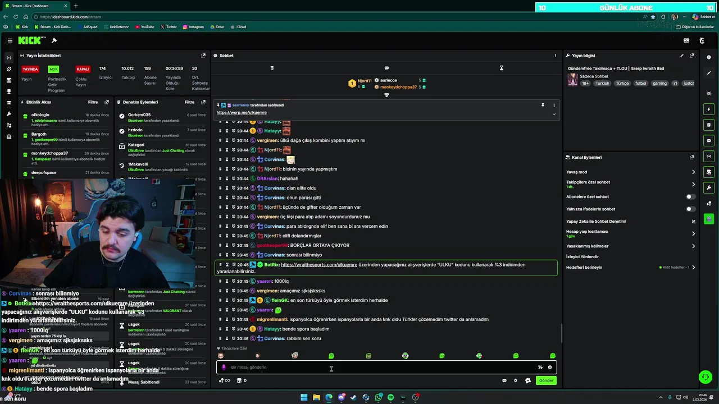Open Instagram bookmark in bookmarks bar
The image size is (719, 404).
[193, 27]
